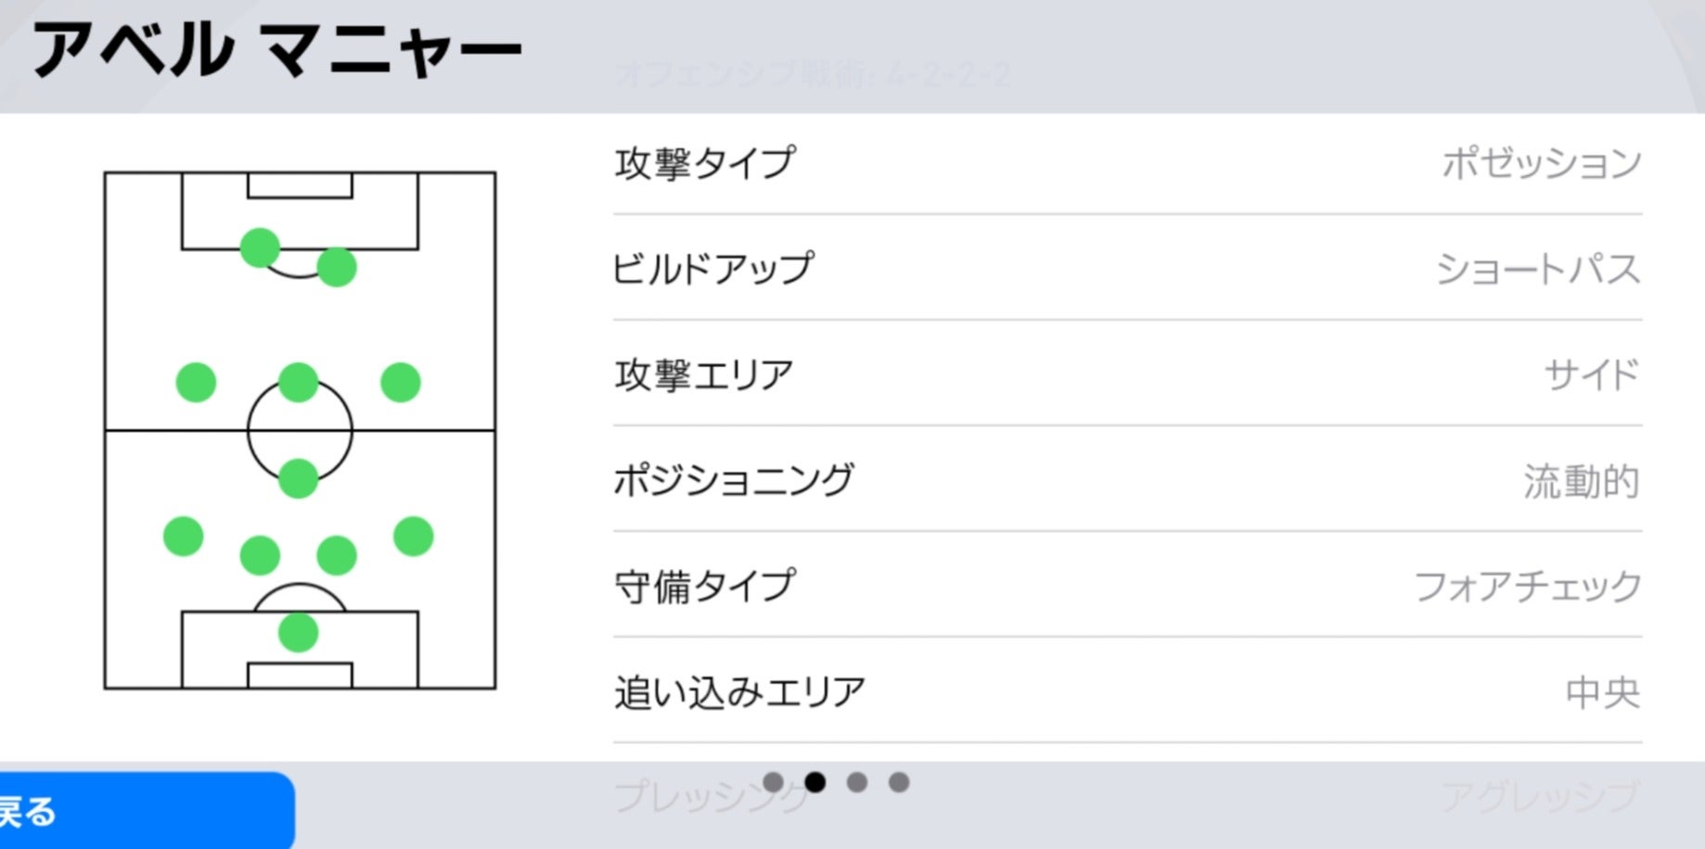This screenshot has height=849, width=1705.
Task: Open the 攻撃エリア setting row
Action: click(x=1127, y=375)
